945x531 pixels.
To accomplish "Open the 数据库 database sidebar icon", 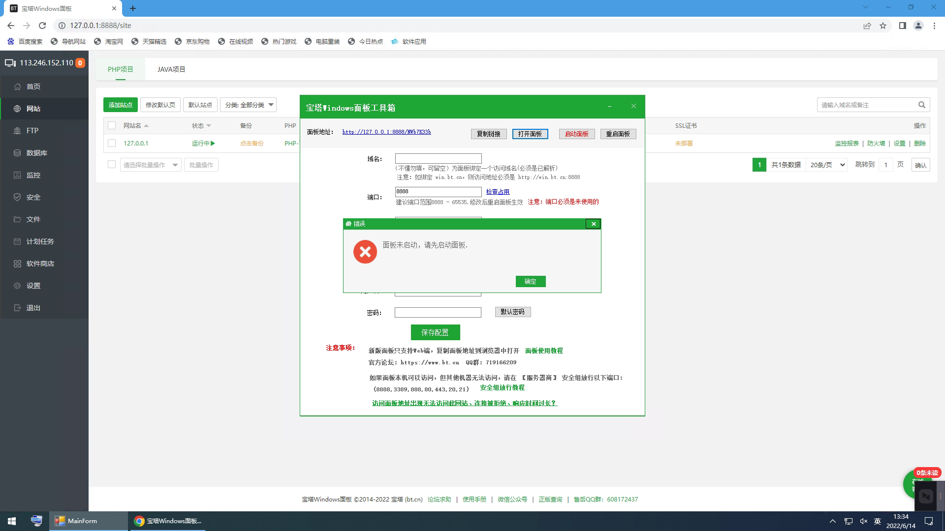I will click(17, 153).
